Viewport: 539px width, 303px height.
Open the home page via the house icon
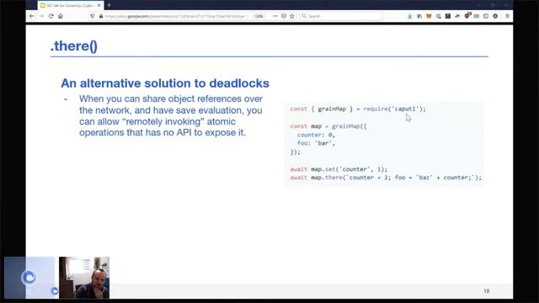(61, 16)
